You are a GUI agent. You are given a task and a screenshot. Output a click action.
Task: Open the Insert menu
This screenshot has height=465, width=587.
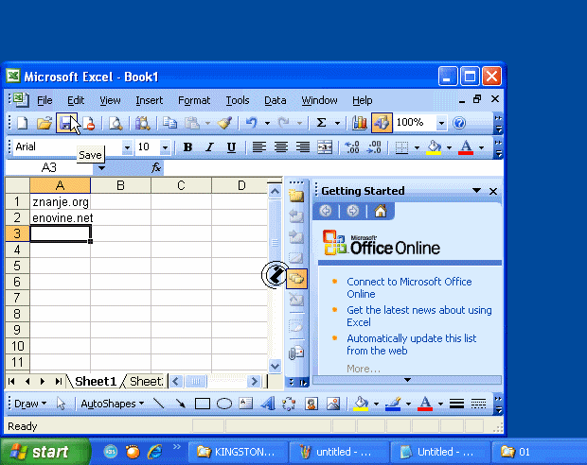click(x=149, y=100)
